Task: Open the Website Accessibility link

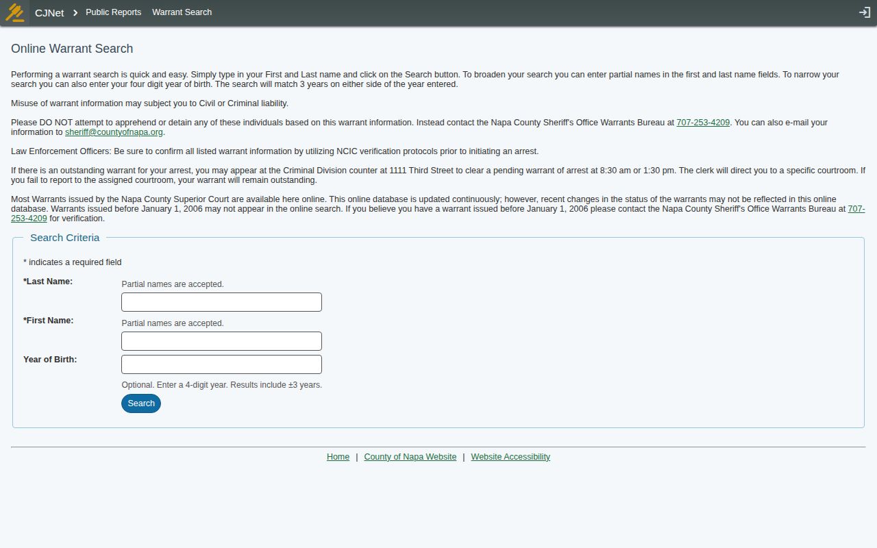Action: coord(510,457)
